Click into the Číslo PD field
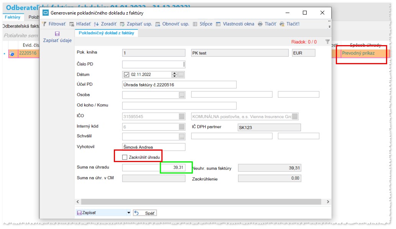The height and width of the screenshot is (229, 396). click(154, 64)
